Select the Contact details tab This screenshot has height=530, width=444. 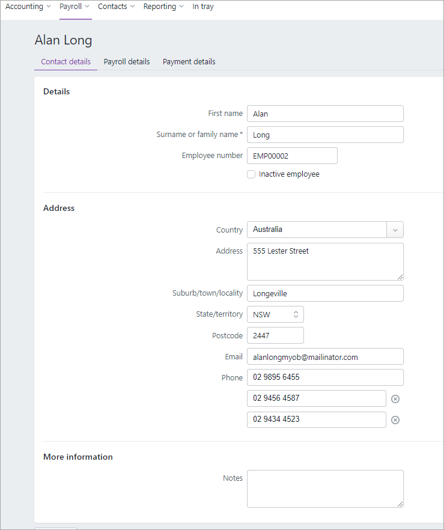tap(65, 61)
